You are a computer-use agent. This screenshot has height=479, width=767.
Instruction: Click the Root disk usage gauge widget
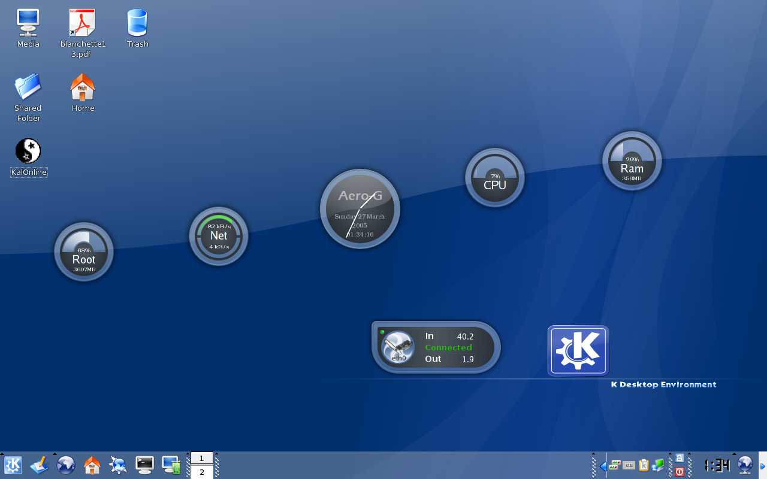pos(84,252)
